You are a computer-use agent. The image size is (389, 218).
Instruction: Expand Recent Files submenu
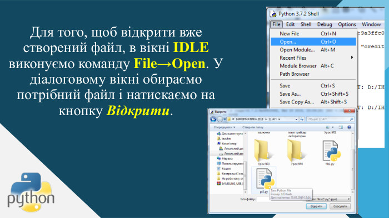[313, 58]
